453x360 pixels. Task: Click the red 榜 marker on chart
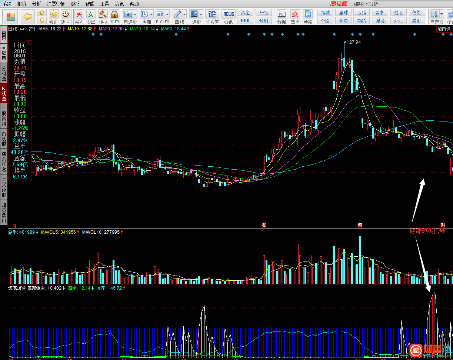360,225
